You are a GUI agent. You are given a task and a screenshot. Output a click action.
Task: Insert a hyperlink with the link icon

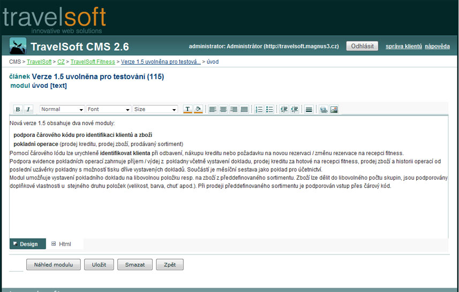(323, 109)
